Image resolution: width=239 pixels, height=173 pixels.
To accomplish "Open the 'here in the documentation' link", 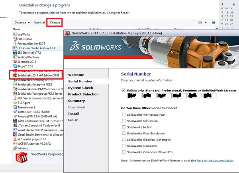I will click(x=215, y=161).
